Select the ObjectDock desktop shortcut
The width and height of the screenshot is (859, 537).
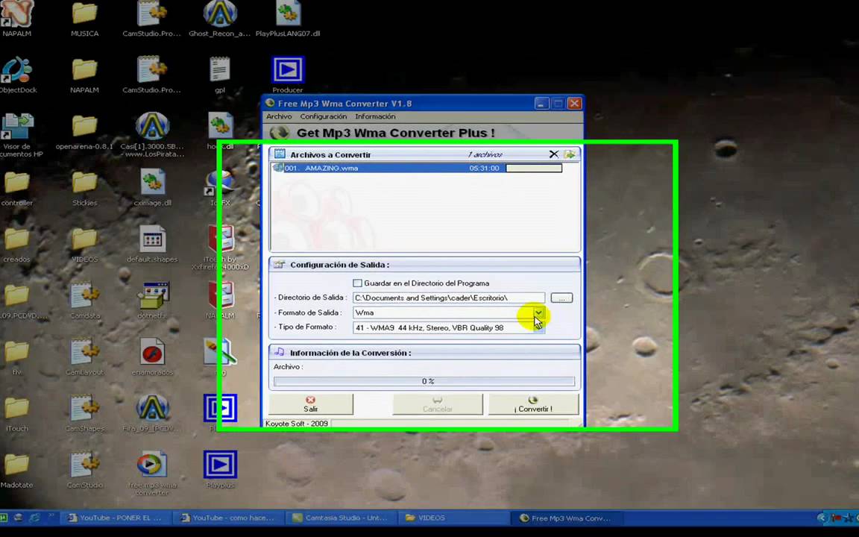(17, 69)
